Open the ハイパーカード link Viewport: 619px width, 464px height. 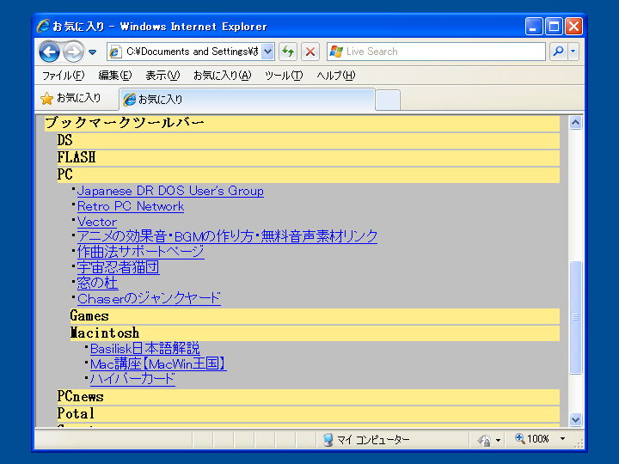coord(132,379)
